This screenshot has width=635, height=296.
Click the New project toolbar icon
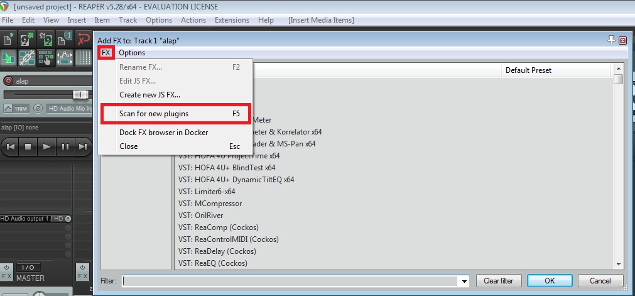pos(8,40)
